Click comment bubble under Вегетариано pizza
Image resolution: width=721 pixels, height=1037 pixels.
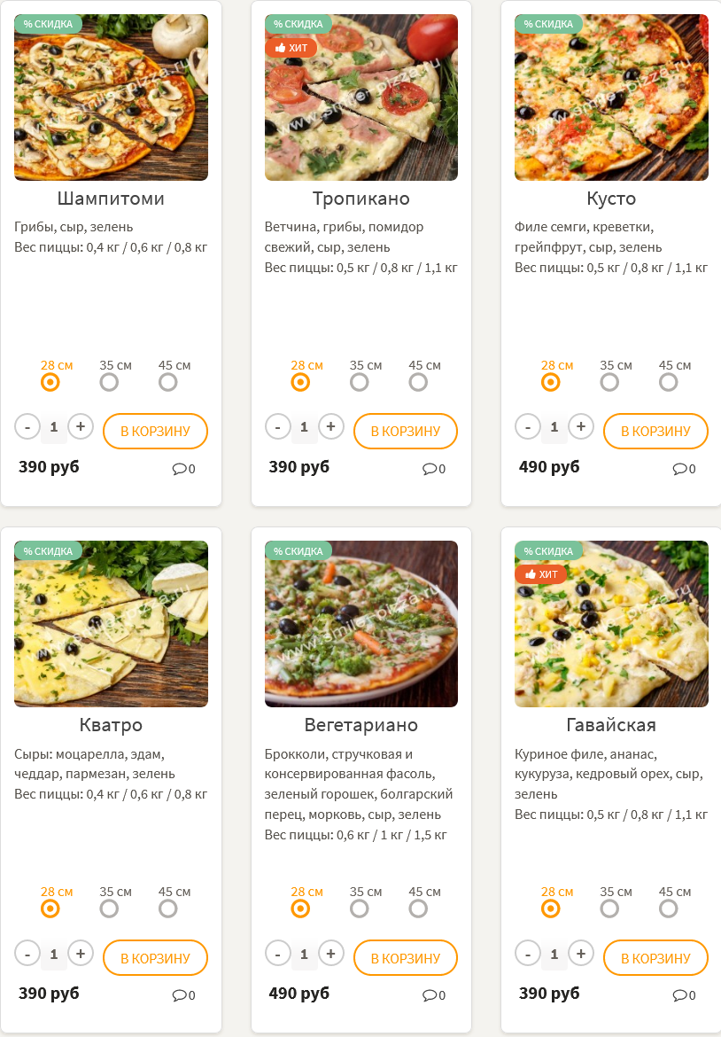pyautogui.click(x=429, y=995)
